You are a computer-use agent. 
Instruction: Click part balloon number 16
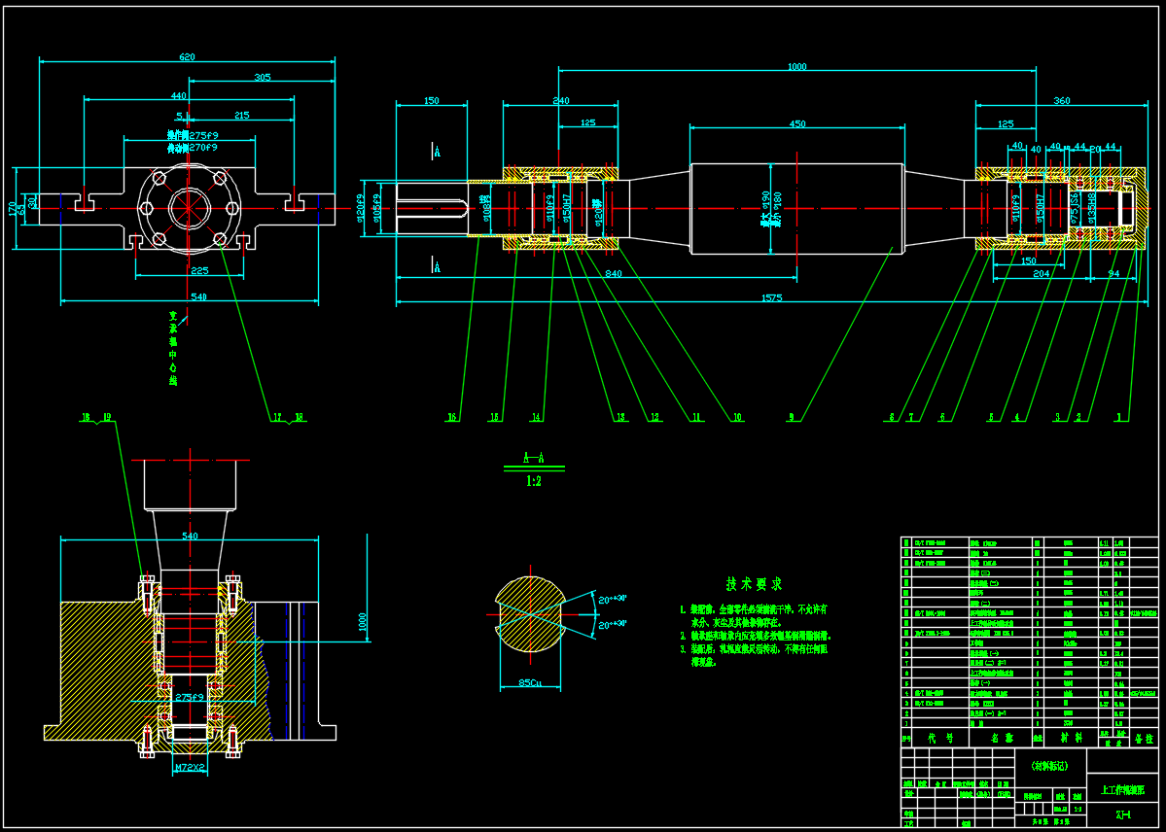pos(451,417)
